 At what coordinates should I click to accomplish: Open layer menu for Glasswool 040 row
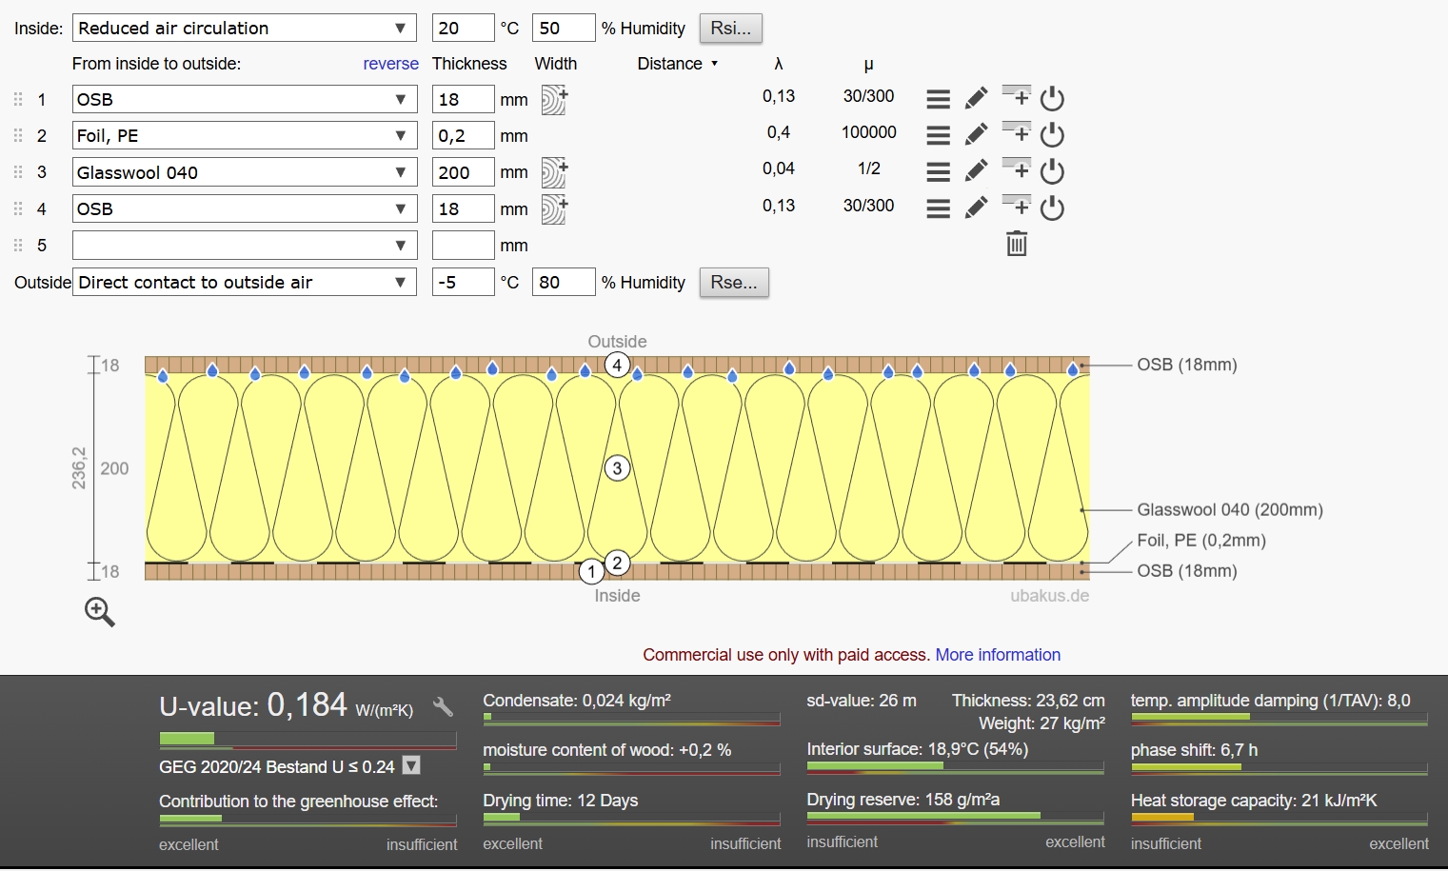click(938, 172)
